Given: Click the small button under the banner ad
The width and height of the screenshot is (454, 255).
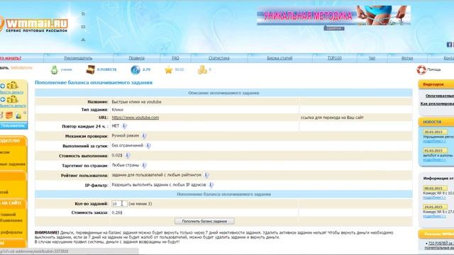Looking at the screenshot, I should (x=334, y=28).
